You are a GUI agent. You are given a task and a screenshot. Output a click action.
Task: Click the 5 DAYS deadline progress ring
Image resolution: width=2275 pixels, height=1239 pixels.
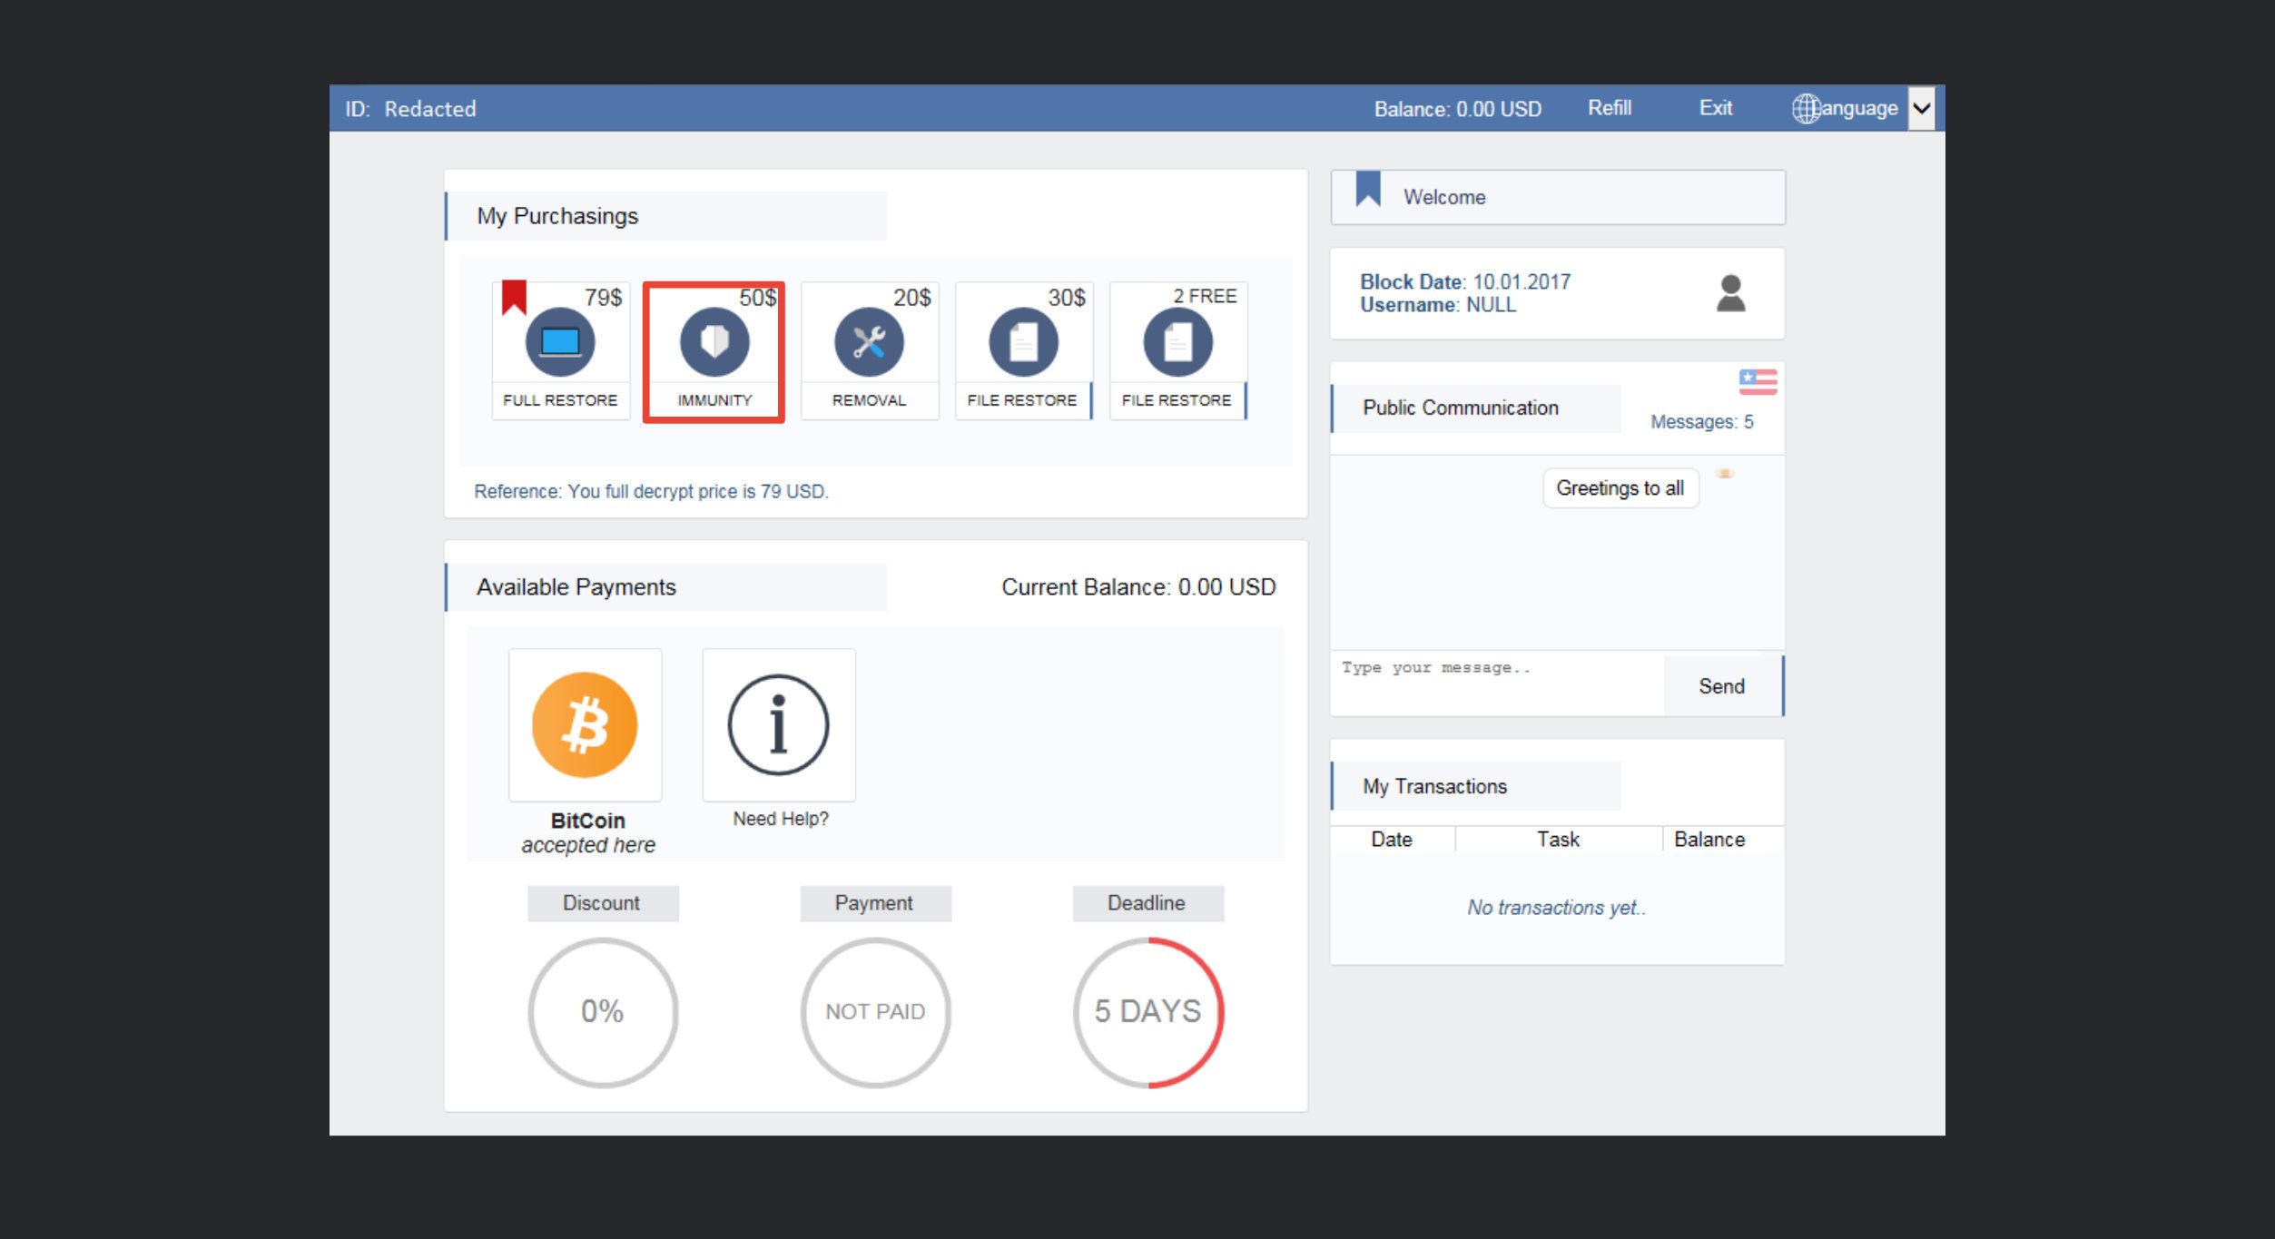(1147, 1011)
